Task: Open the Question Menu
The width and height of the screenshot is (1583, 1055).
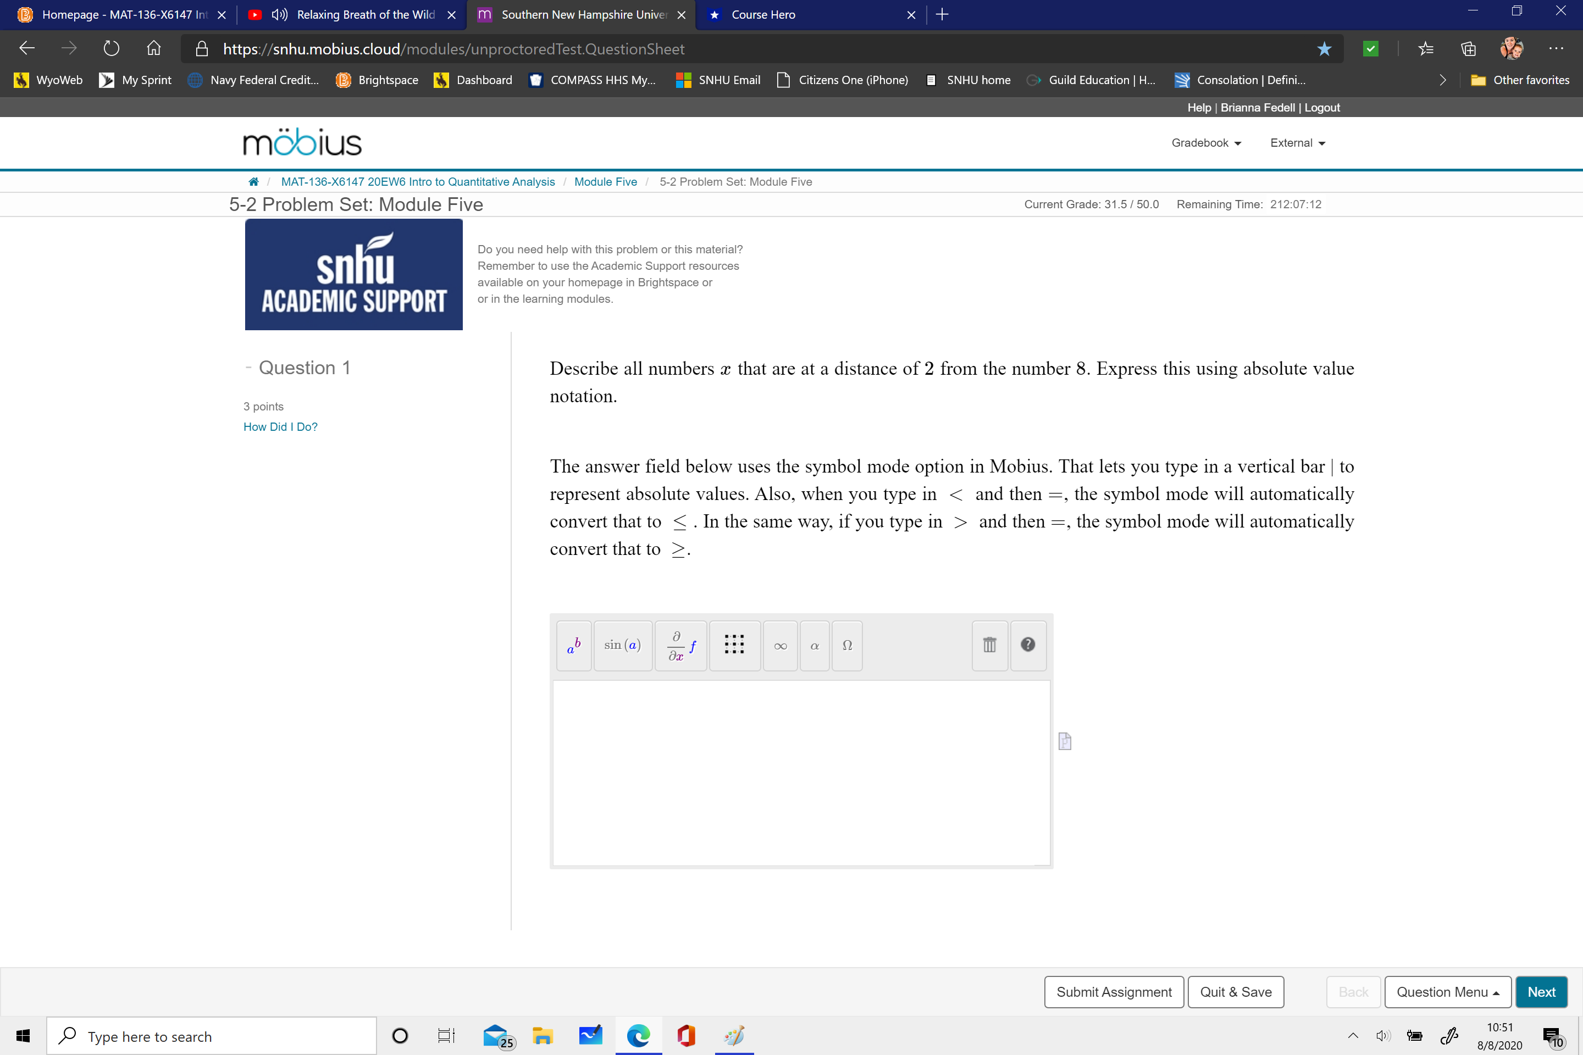Action: coord(1448,992)
